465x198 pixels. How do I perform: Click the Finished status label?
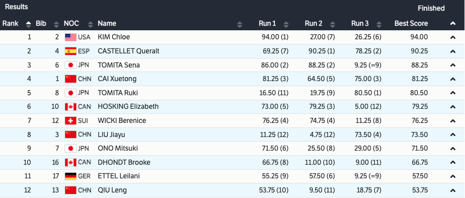point(431,8)
